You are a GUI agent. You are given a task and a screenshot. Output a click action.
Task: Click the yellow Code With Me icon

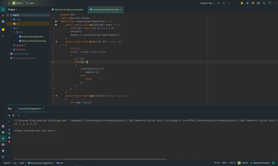click(242, 3)
